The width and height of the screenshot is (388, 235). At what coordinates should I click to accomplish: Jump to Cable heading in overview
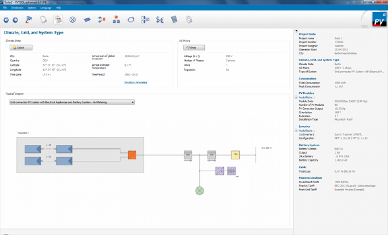click(302, 167)
